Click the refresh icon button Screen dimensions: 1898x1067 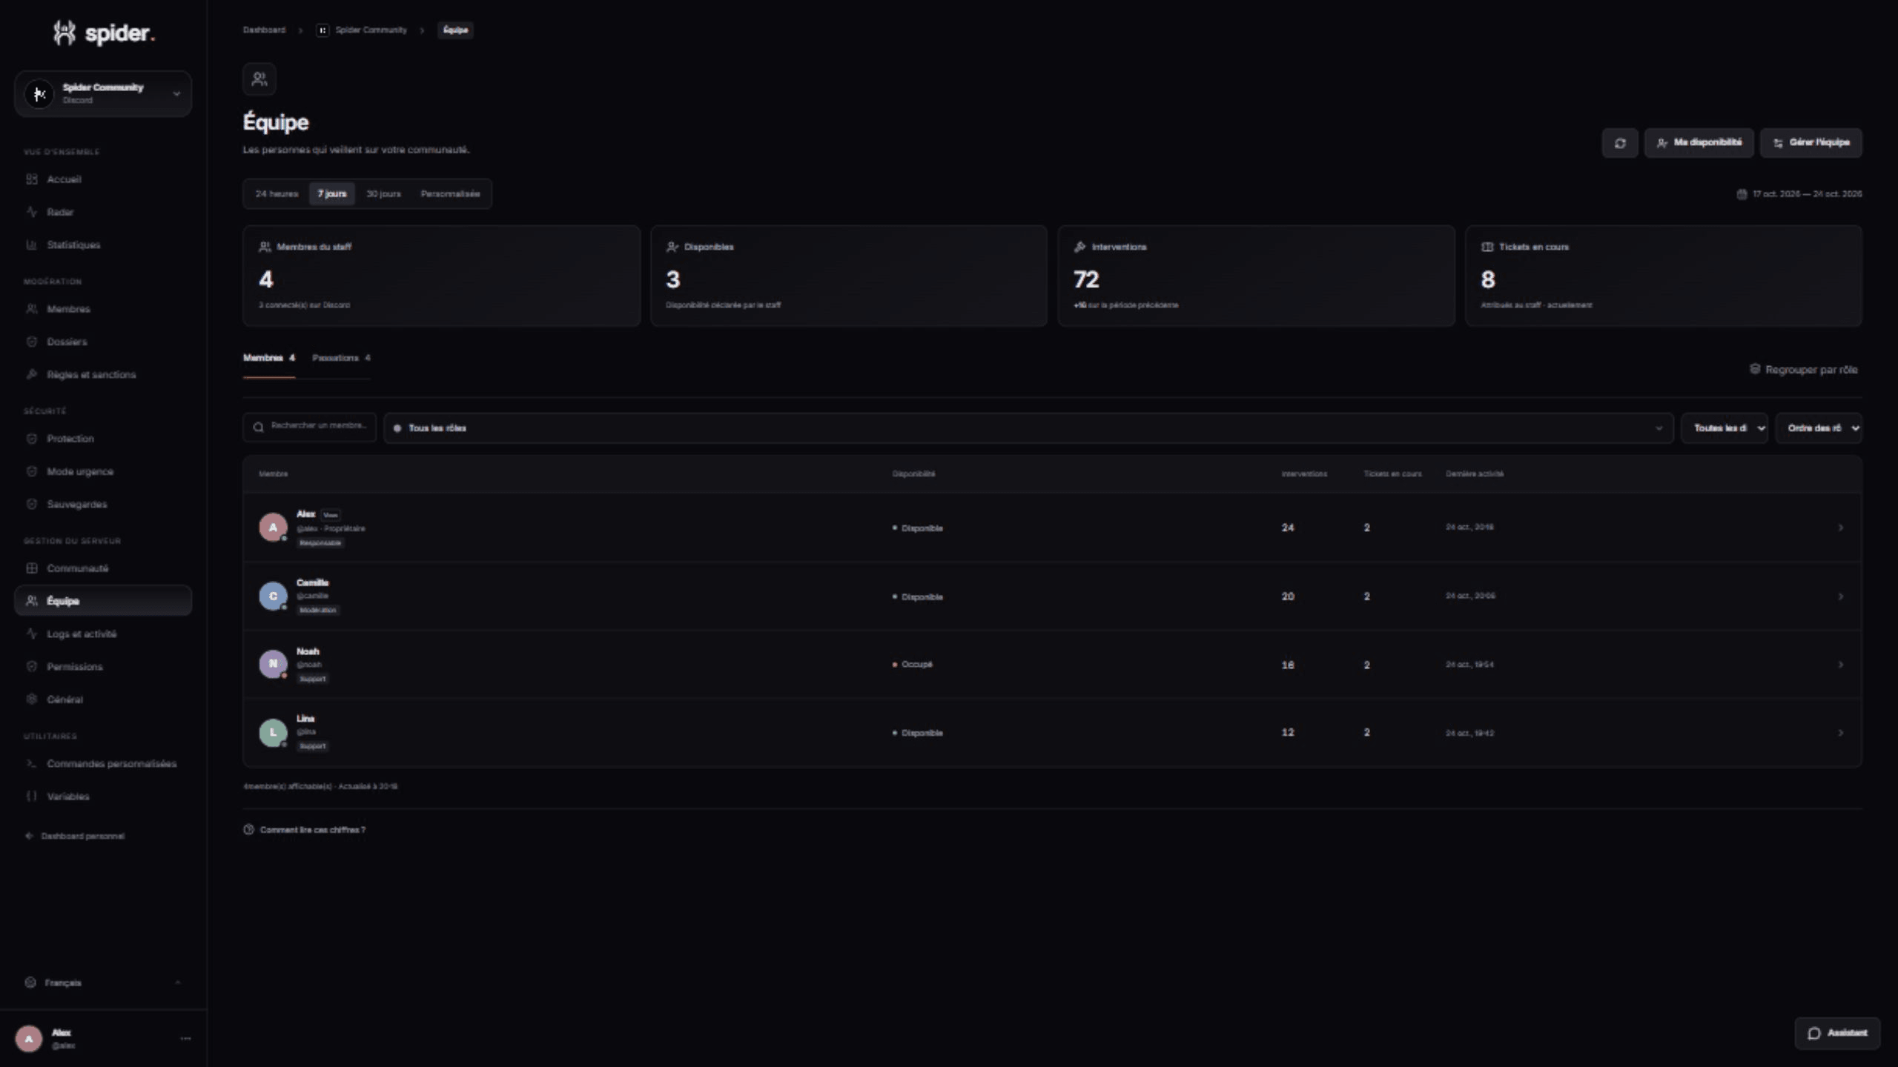tap(1620, 143)
